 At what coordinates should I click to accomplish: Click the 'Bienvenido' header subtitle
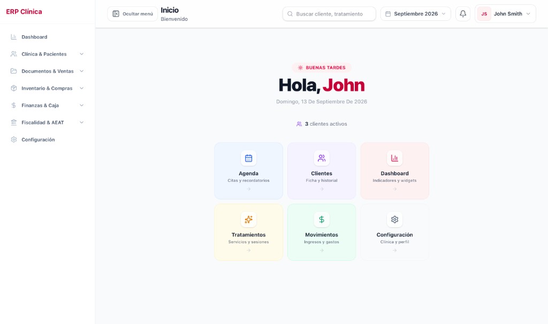pyautogui.click(x=174, y=19)
